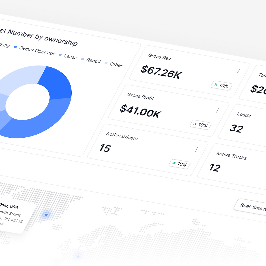Screen dimensions: 266x266
Task: Click the Active Trucks count 12
Action: click(215, 168)
